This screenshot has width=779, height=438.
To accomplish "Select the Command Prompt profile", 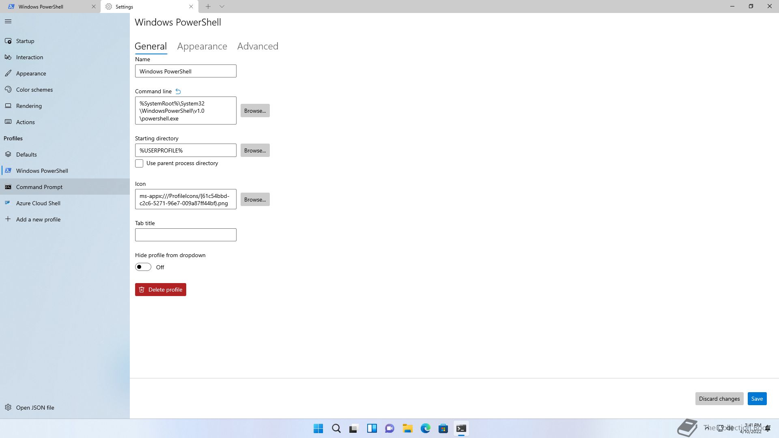I will click(65, 187).
